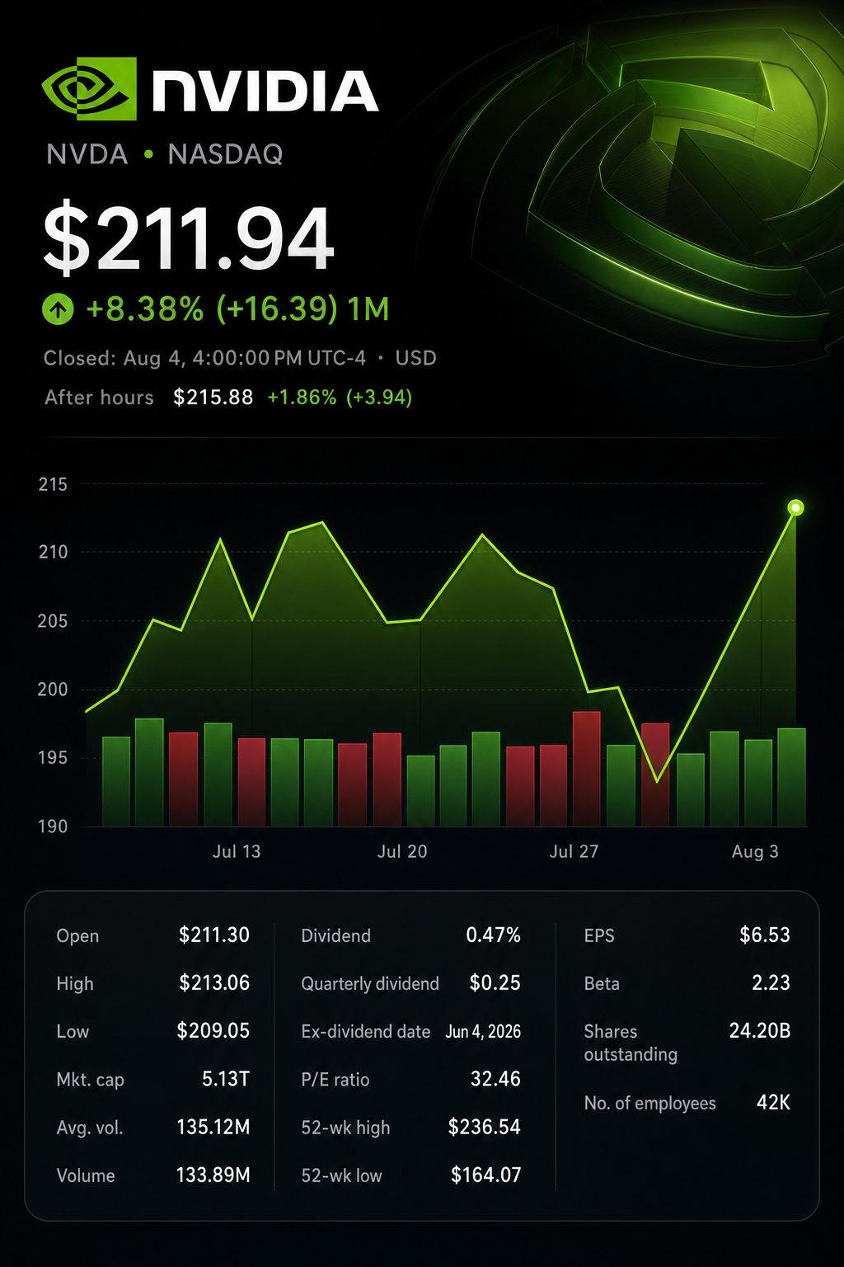Click the Mkt. cap value 5.13T
Screen dimensions: 844x1267
pyautogui.click(x=226, y=1079)
